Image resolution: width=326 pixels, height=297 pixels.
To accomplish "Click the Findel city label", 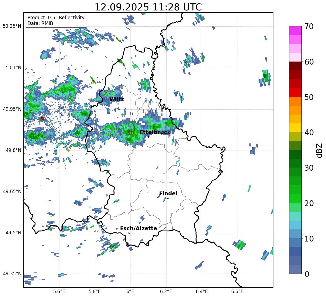I will (x=168, y=193).
